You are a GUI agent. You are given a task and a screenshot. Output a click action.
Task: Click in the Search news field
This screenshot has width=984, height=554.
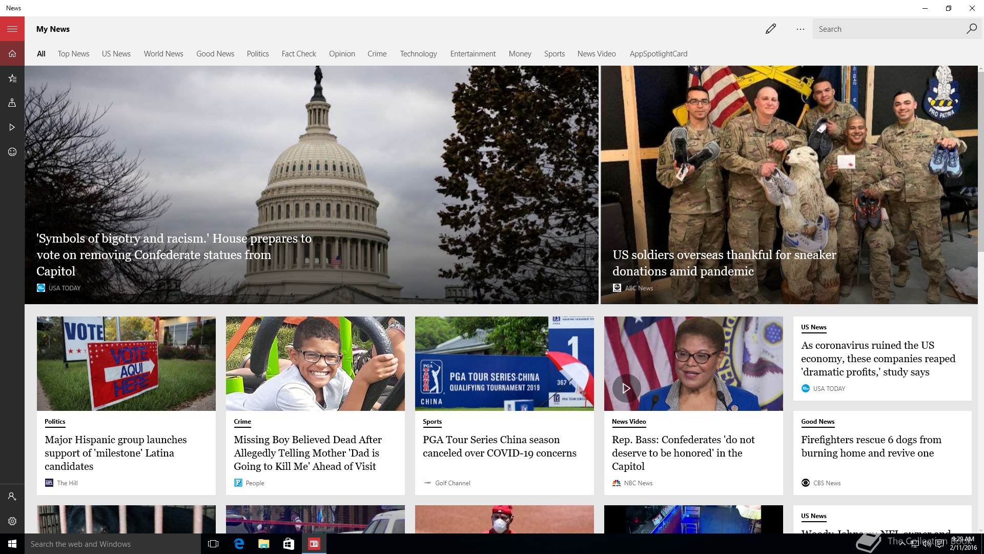click(x=889, y=29)
